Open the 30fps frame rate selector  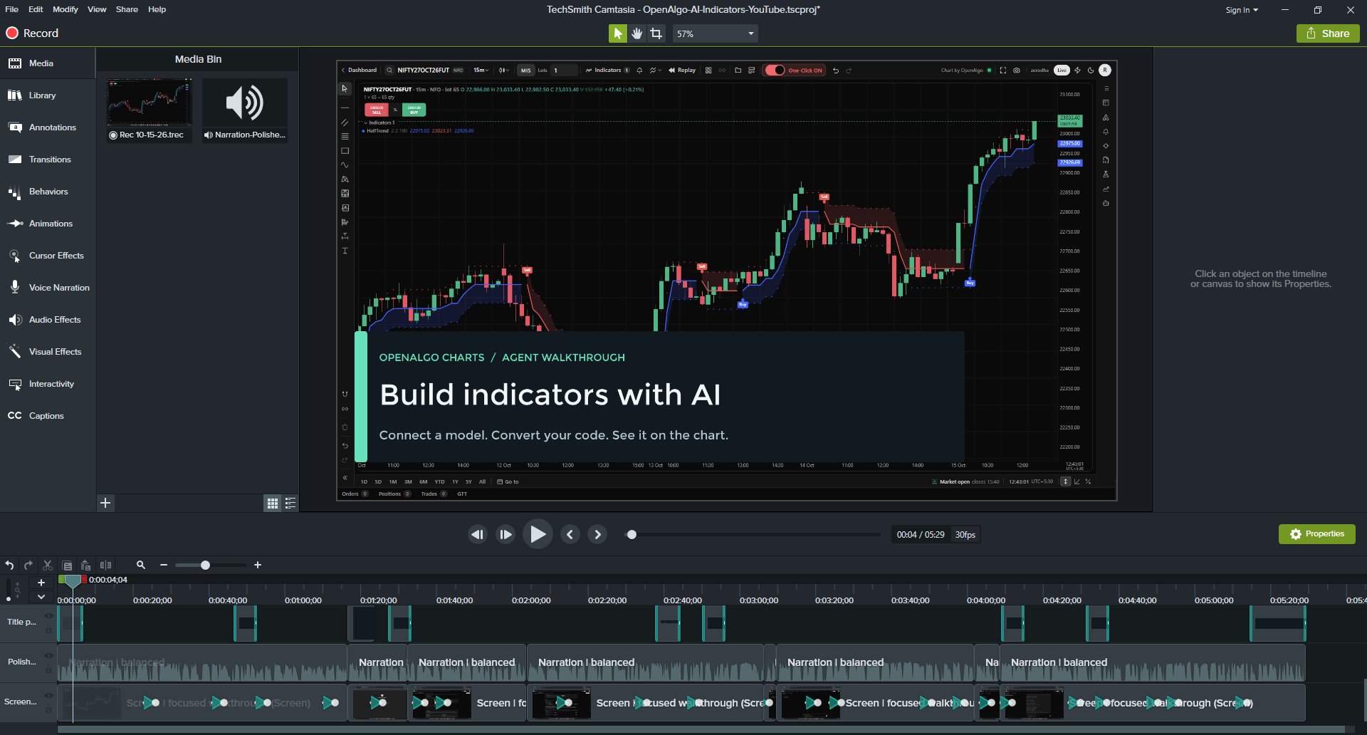(965, 535)
